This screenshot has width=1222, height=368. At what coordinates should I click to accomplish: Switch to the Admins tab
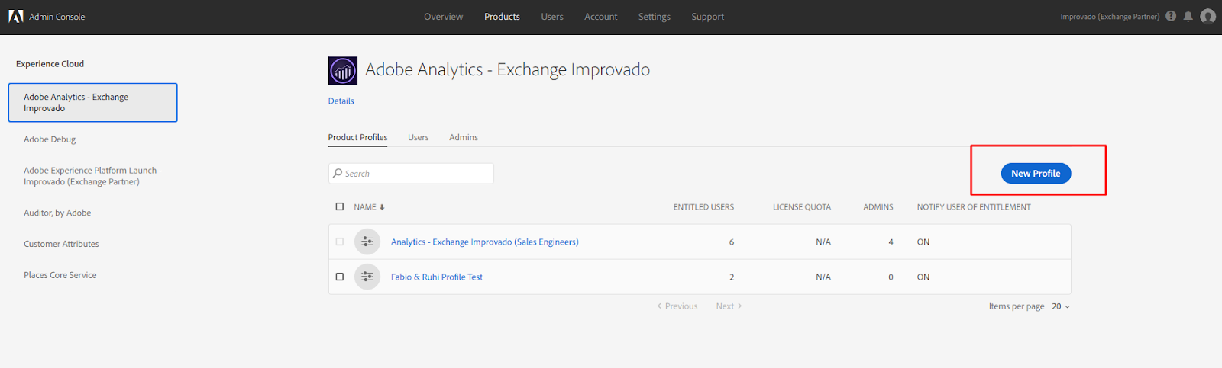pos(464,137)
